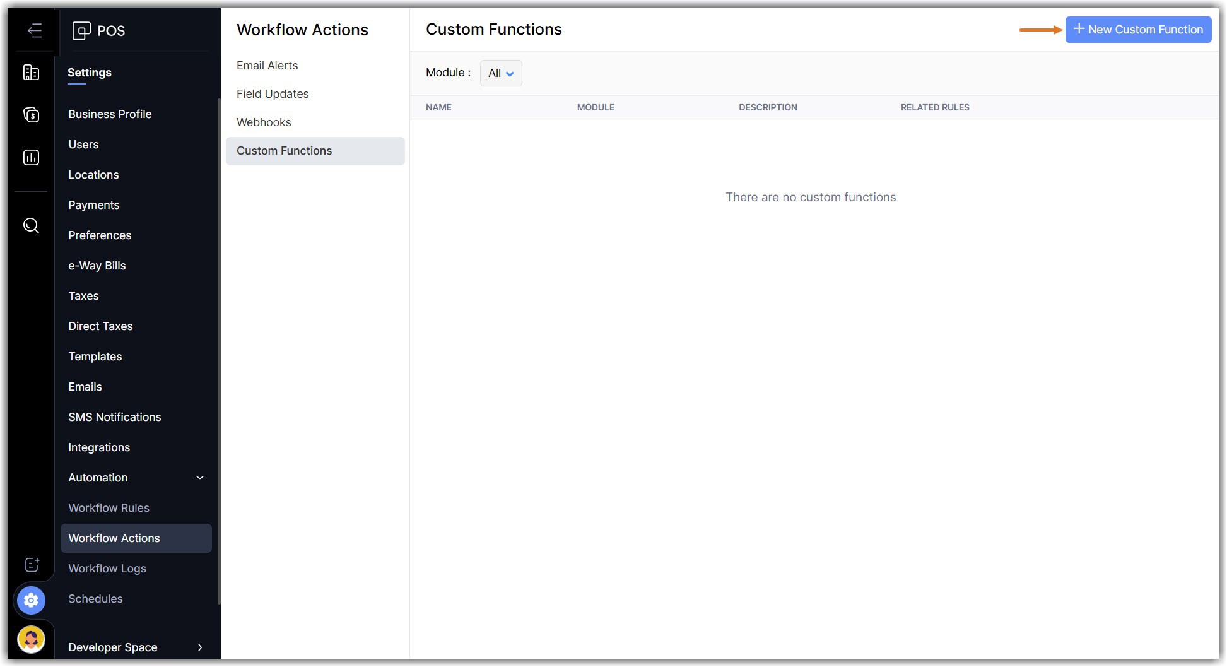This screenshot has height=667, width=1227.
Task: Collapse sidebar using the back arrow icon
Action: click(x=35, y=30)
